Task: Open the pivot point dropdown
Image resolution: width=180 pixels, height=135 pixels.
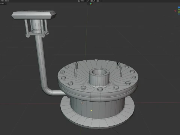Action: coord(88,1)
